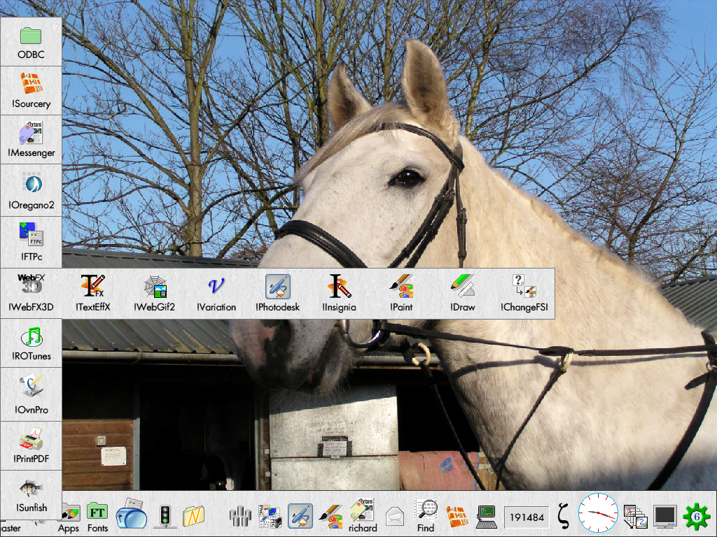Click the stacked windows pager icon
The height and width of the screenshot is (537, 717).
635,517
